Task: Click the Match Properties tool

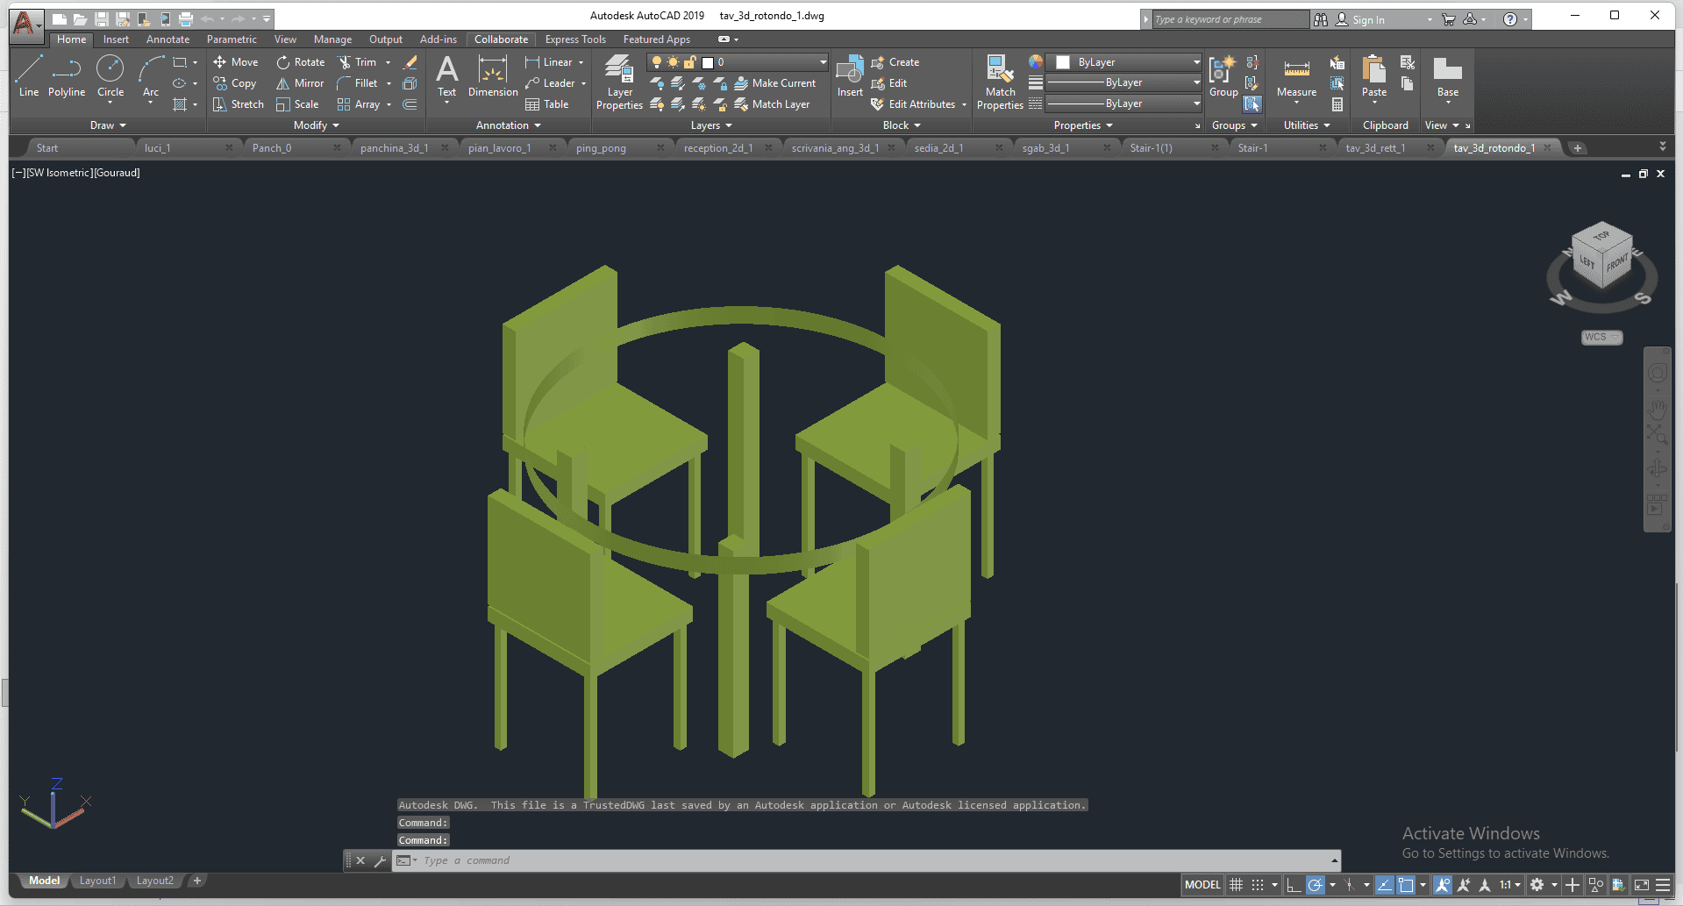Action: (1000, 82)
